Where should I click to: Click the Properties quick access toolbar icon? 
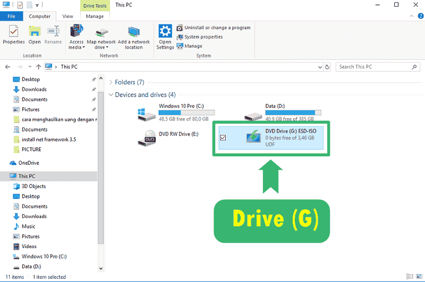tap(20, 5)
